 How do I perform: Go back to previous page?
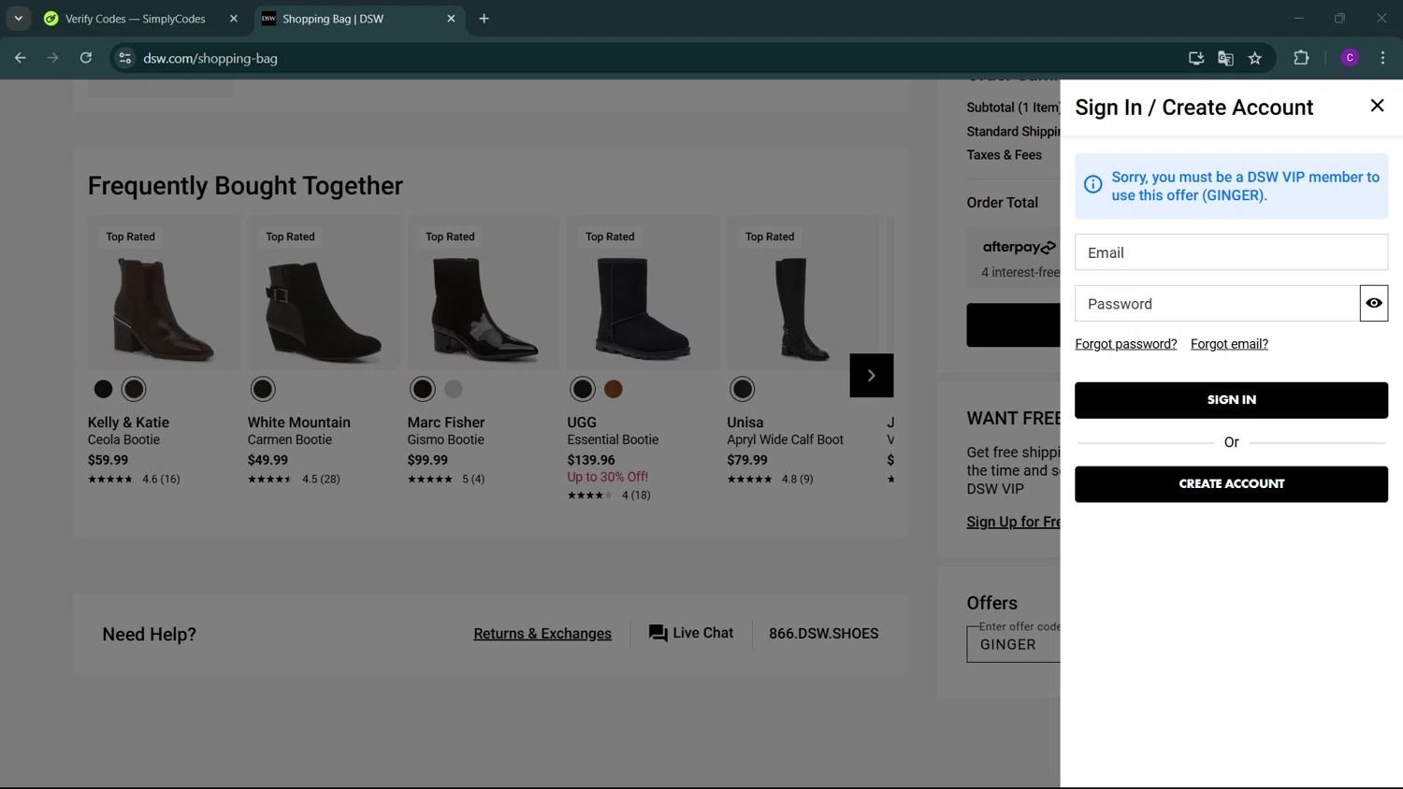click(21, 58)
